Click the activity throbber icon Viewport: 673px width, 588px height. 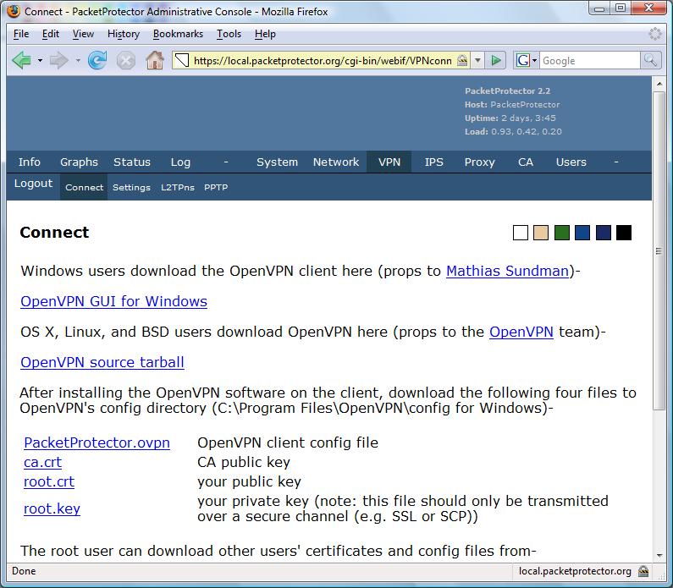pos(655,34)
